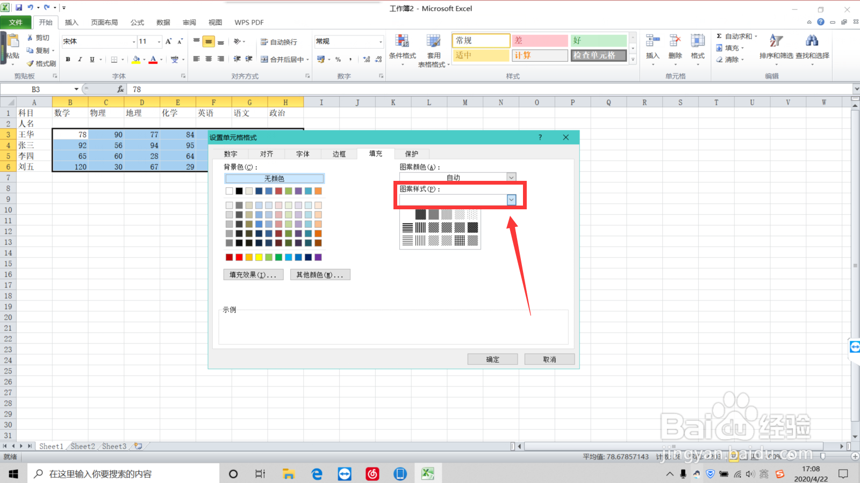This screenshot has height=483, width=860.
Task: Toggle Underline formatting in the ribbon
Action: [92, 60]
